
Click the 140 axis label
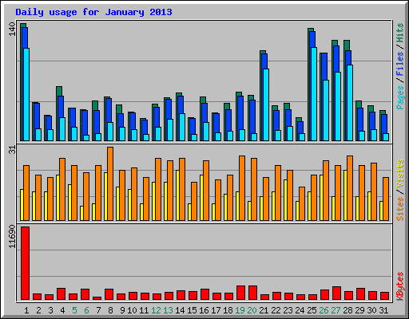pyautogui.click(x=12, y=30)
